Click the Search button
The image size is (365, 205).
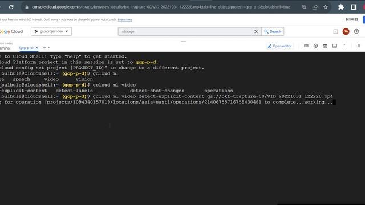[273, 32]
